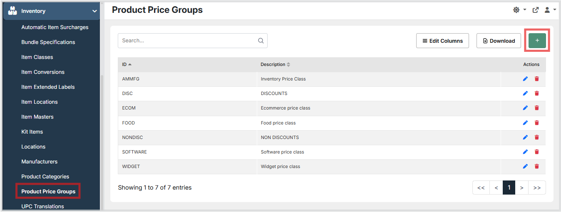
Task: Delete the NONDISC row
Action: pos(537,137)
